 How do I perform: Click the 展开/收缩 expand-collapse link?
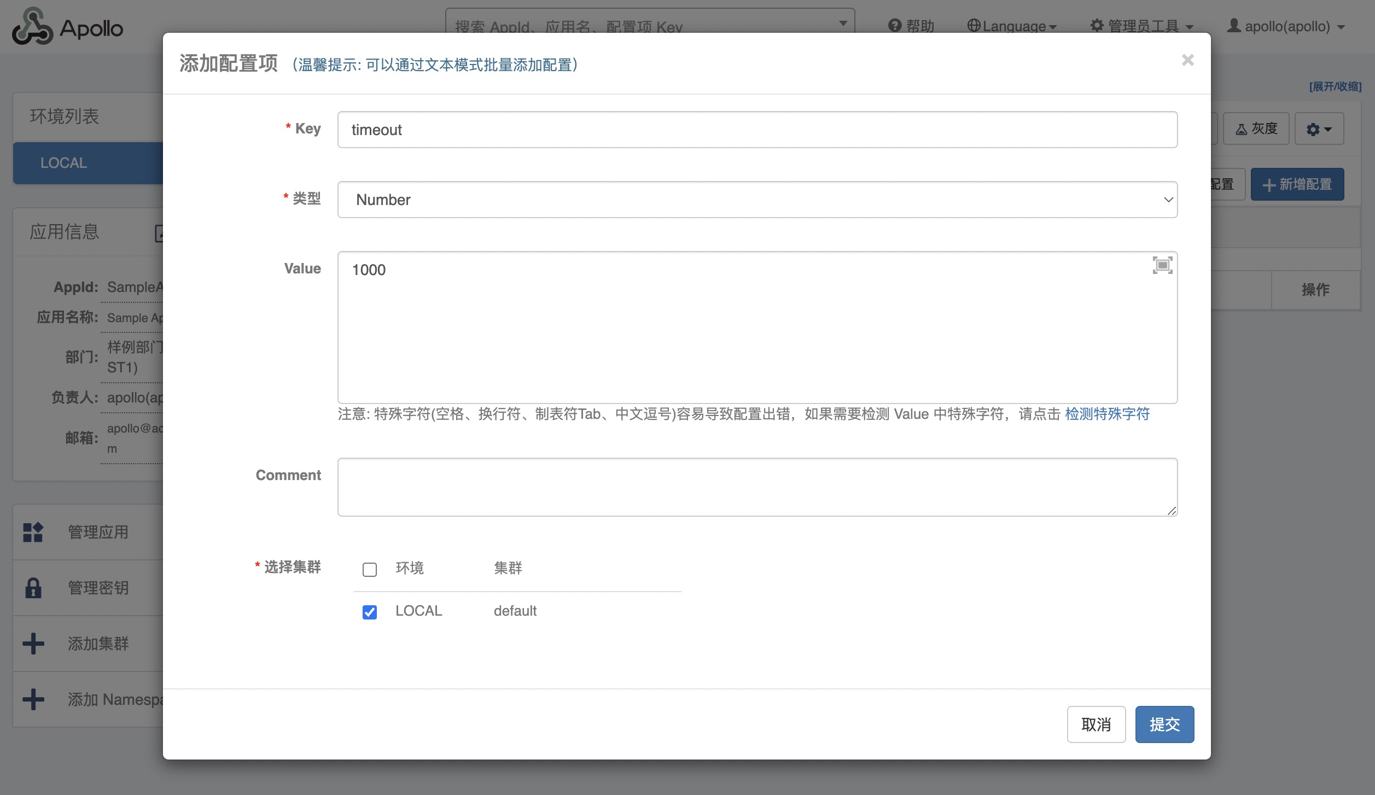pos(1335,86)
